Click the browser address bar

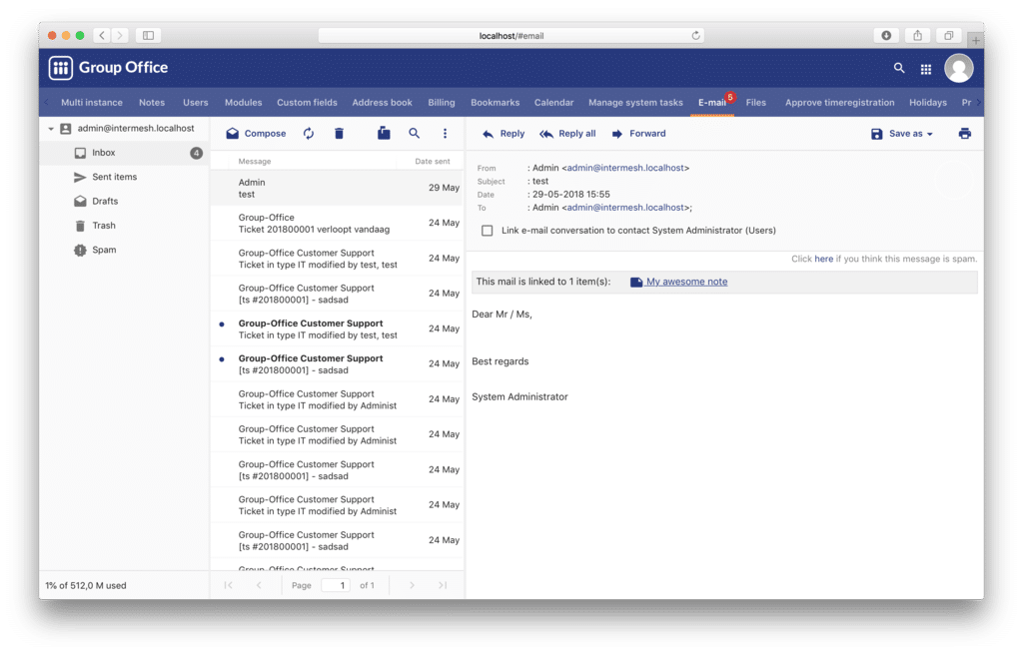point(511,35)
